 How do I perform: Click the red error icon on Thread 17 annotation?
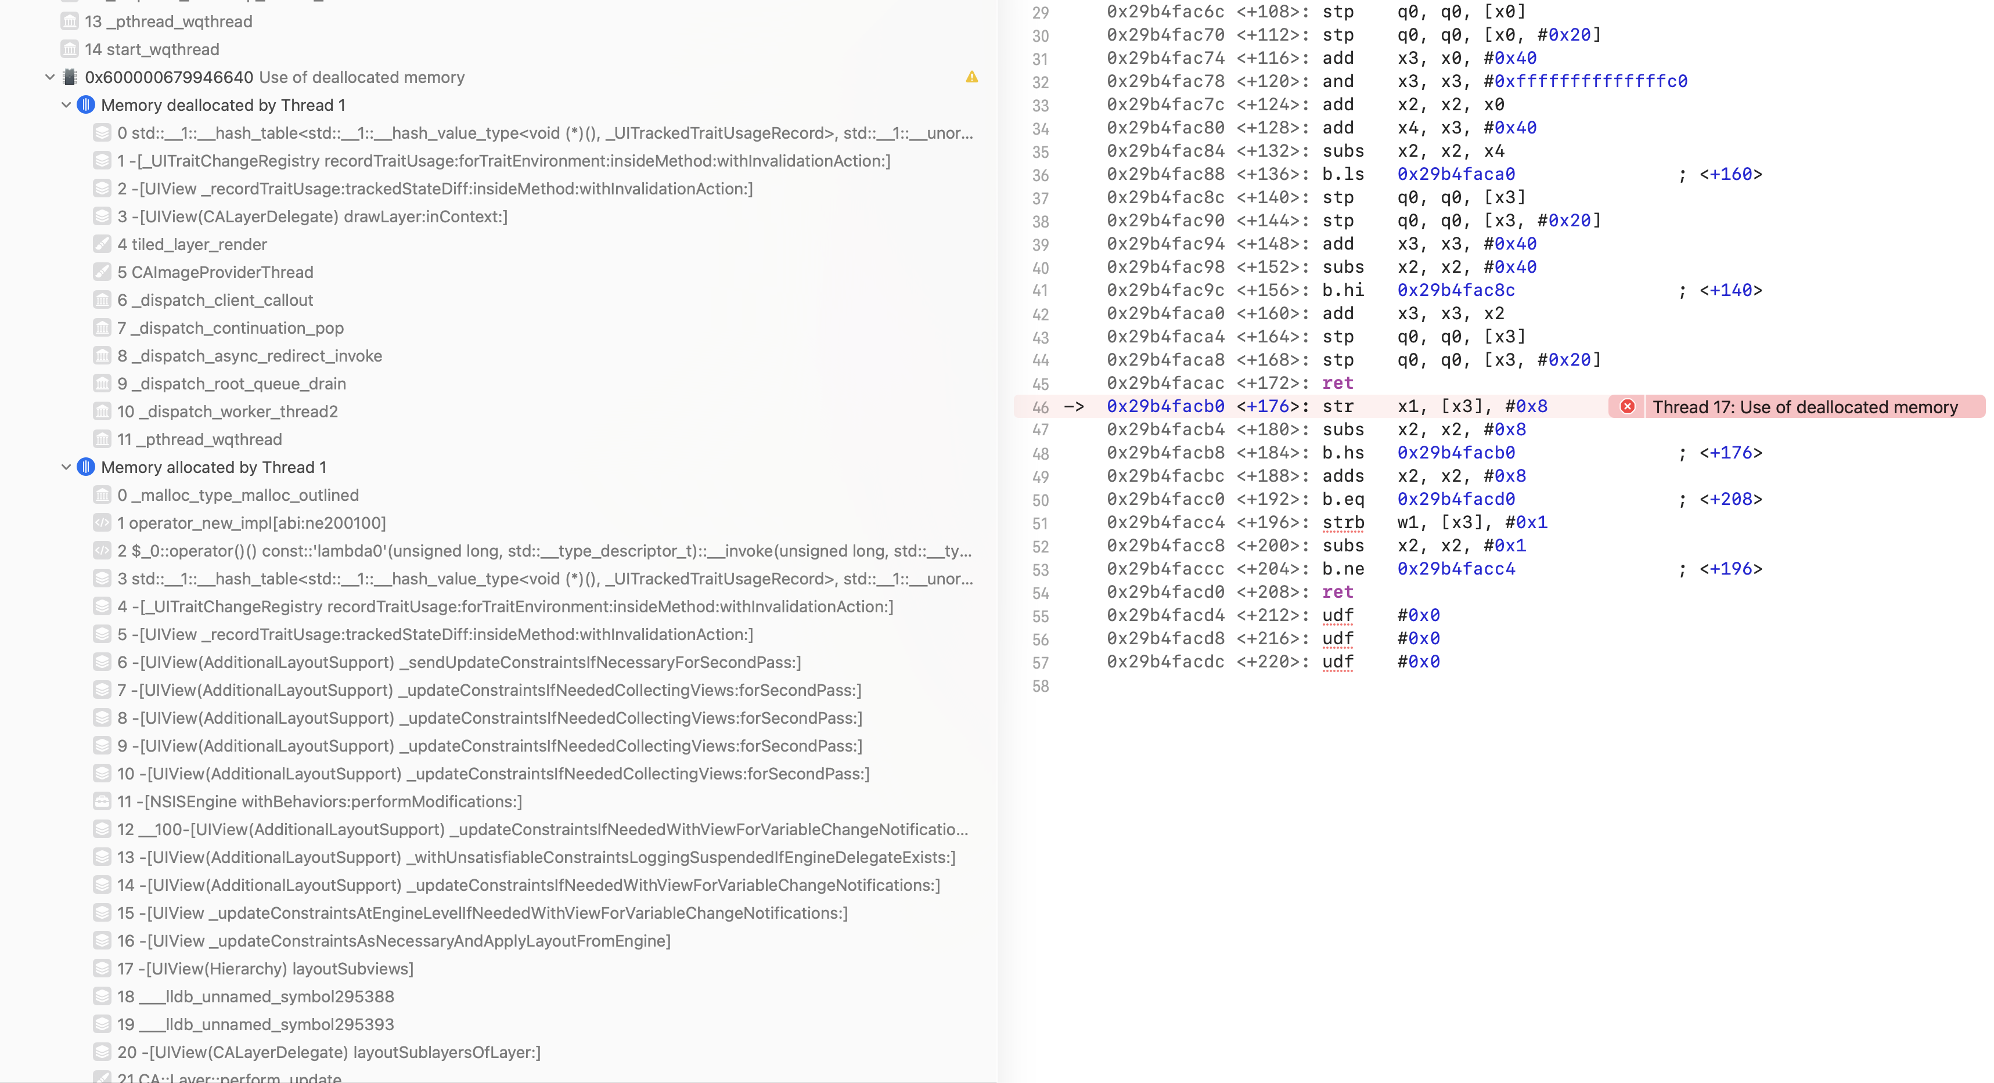[1627, 407]
